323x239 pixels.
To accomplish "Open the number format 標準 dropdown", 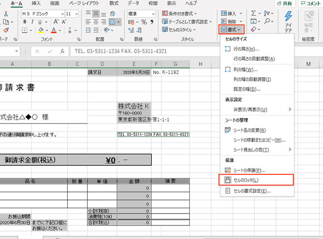I will 156,14.
